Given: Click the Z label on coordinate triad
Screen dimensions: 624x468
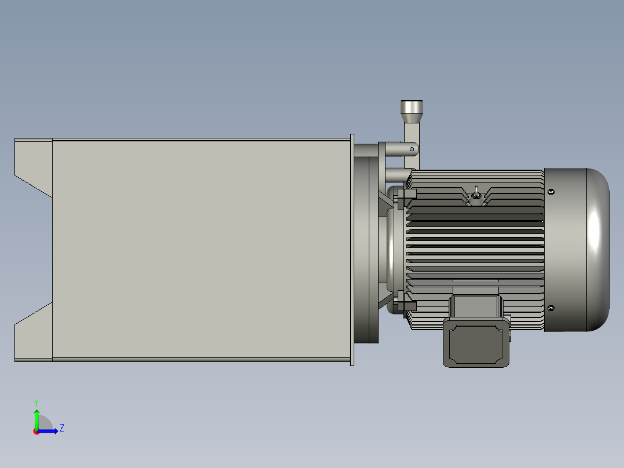Looking at the screenshot, I should point(62,428).
